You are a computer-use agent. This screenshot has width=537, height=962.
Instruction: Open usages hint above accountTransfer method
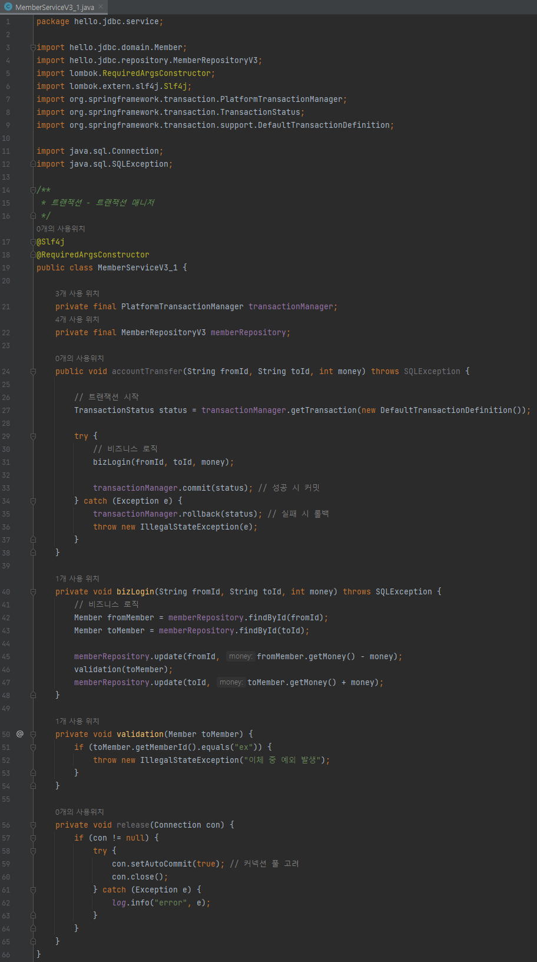(x=79, y=358)
